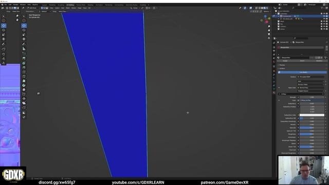
Task: Open the Scene properties tab
Action: [x=274, y=58]
